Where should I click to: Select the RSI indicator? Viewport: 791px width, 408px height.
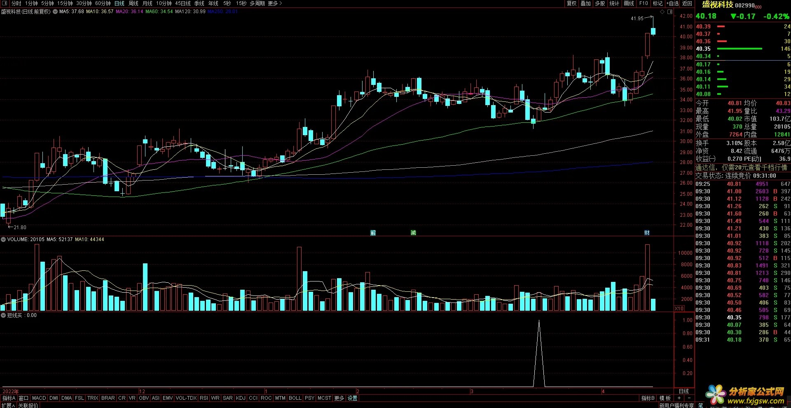pos(204,398)
